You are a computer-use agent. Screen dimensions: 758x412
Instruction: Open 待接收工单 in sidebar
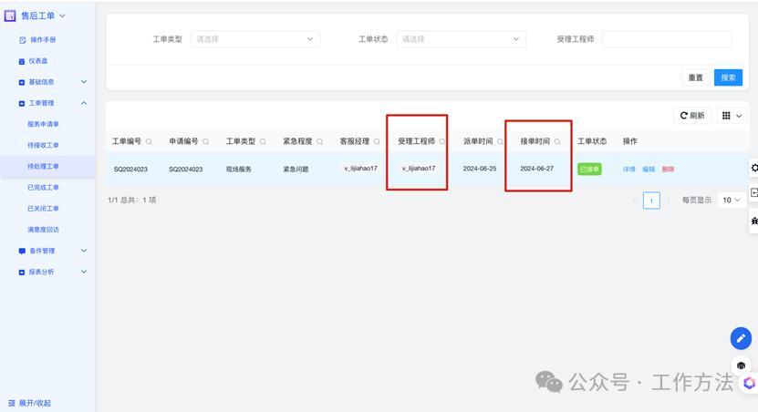pyautogui.click(x=43, y=145)
